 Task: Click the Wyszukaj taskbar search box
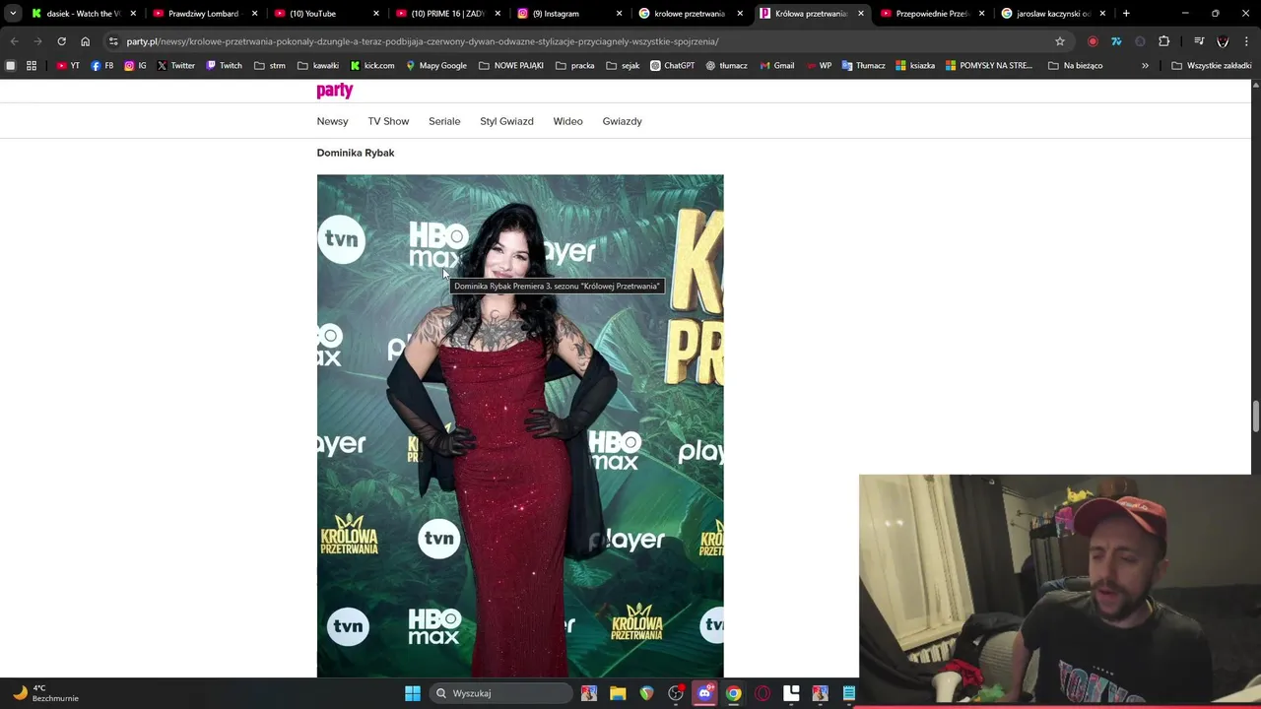[502, 693]
